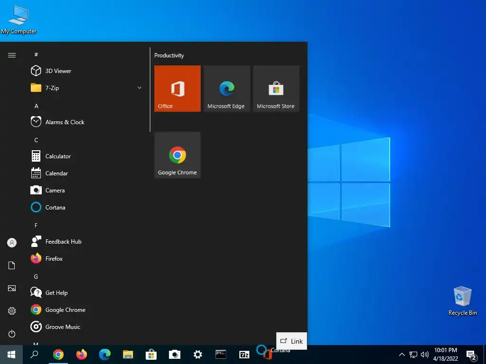The image size is (486, 364).
Task: Open the Microsoft Store tile
Action: pos(276,89)
